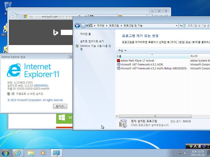Go back in Control Panel window
210x157 pixels.
pos(77,26)
